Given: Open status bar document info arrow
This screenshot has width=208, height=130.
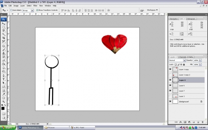Looking at the screenshot, I should (x=47, y=124).
